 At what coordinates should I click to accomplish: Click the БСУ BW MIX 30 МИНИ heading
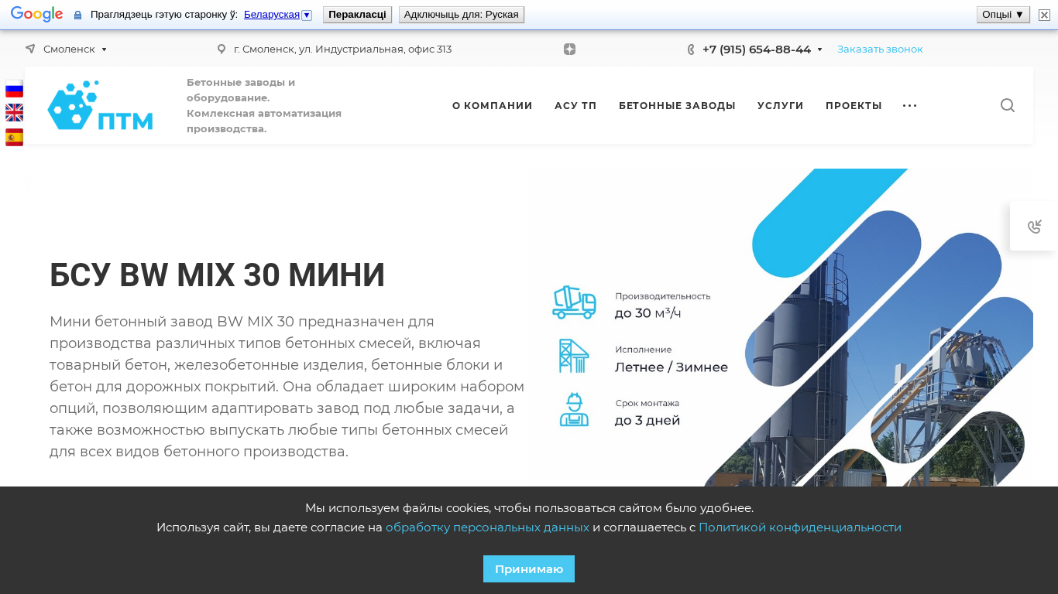point(218,275)
